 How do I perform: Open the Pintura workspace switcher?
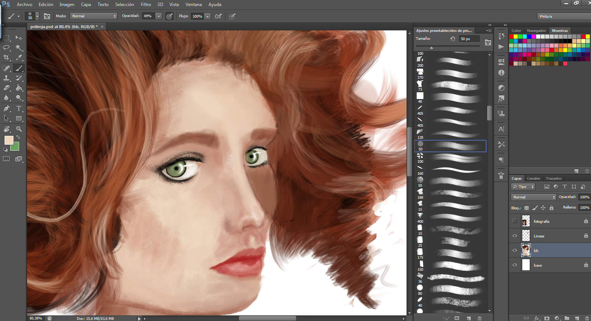pos(564,16)
